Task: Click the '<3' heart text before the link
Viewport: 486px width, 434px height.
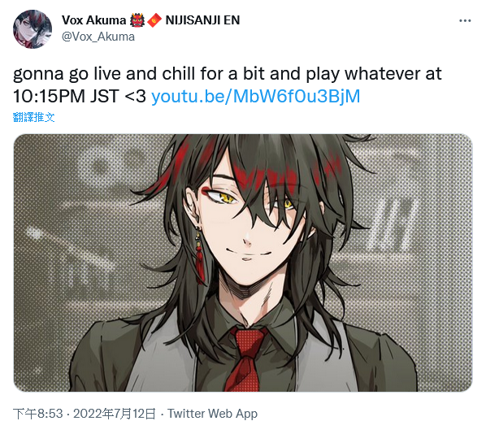Action: coord(135,97)
